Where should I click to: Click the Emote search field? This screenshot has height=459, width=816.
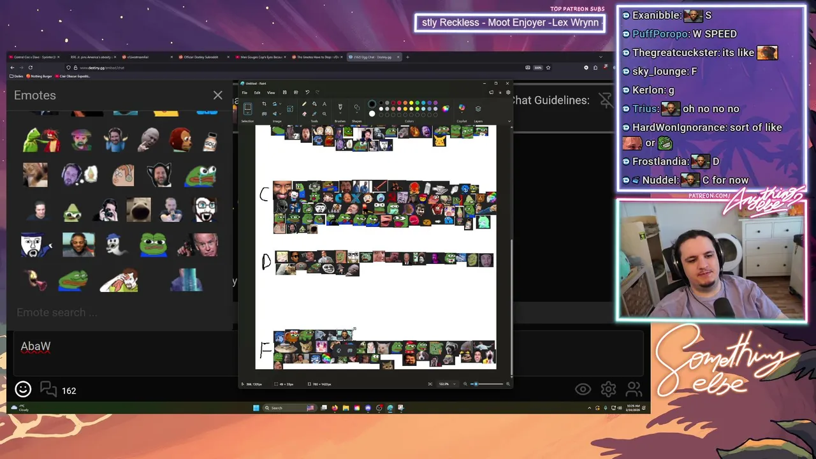pos(120,312)
